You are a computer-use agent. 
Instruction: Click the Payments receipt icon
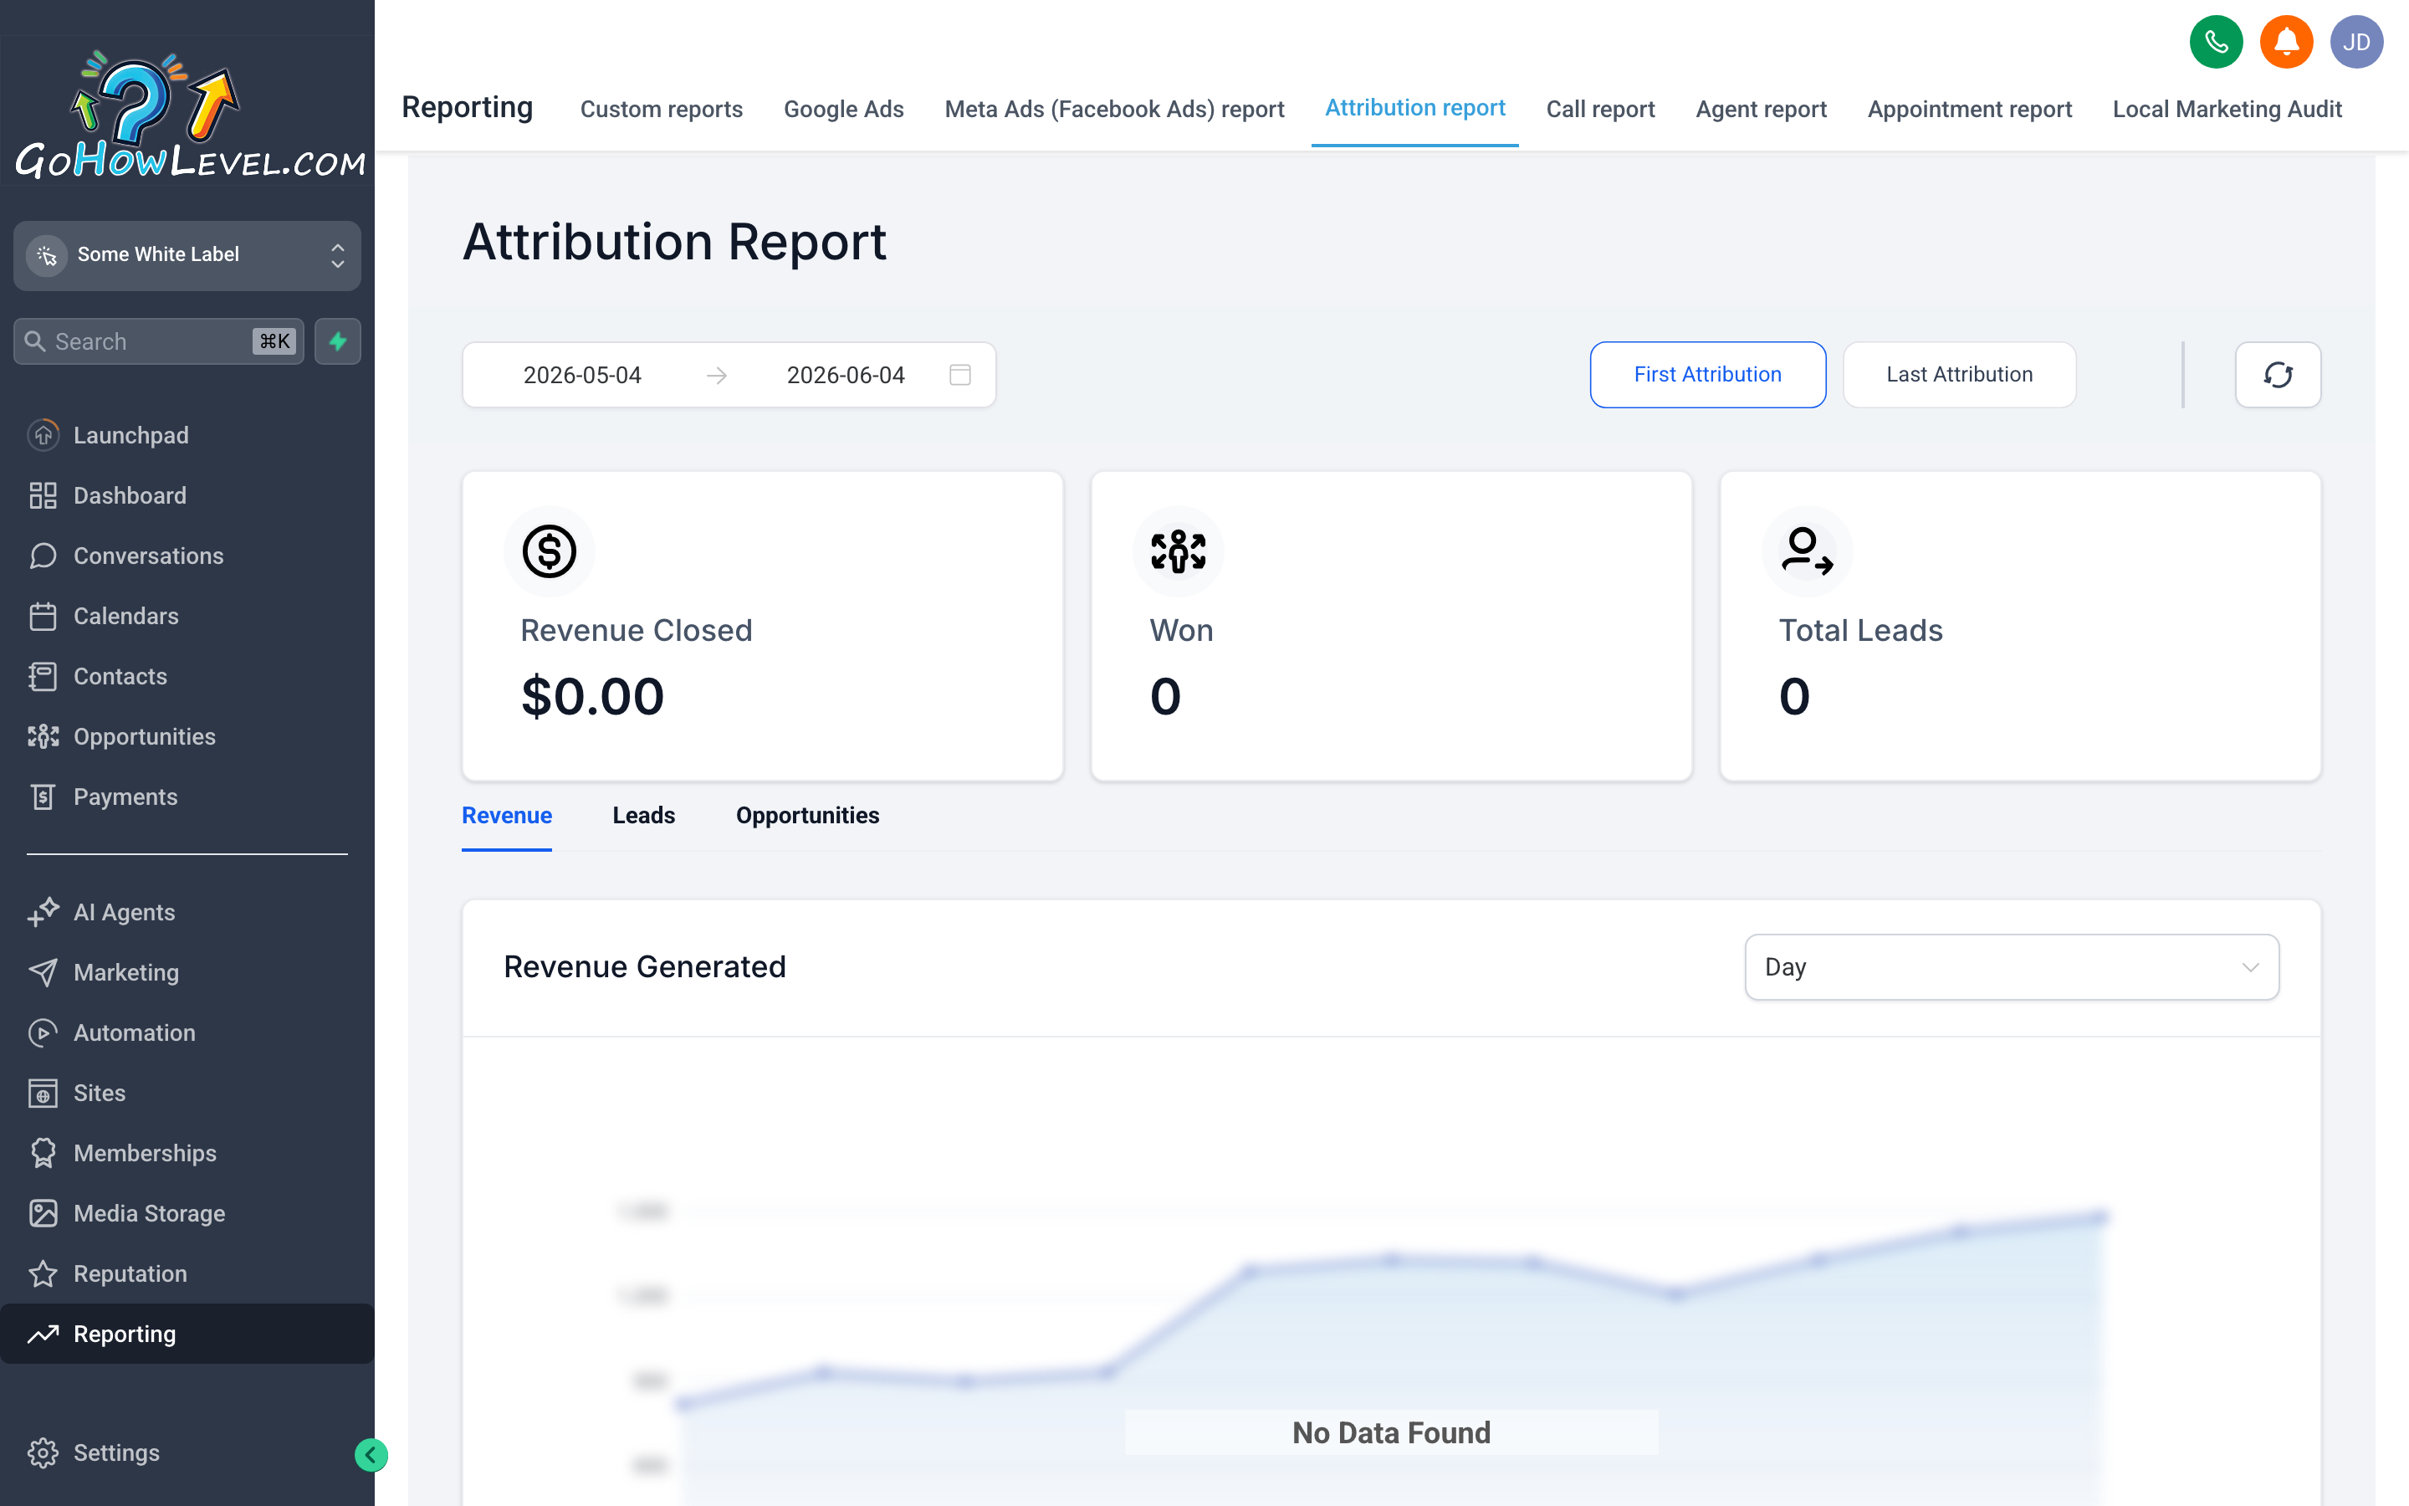pos(43,797)
